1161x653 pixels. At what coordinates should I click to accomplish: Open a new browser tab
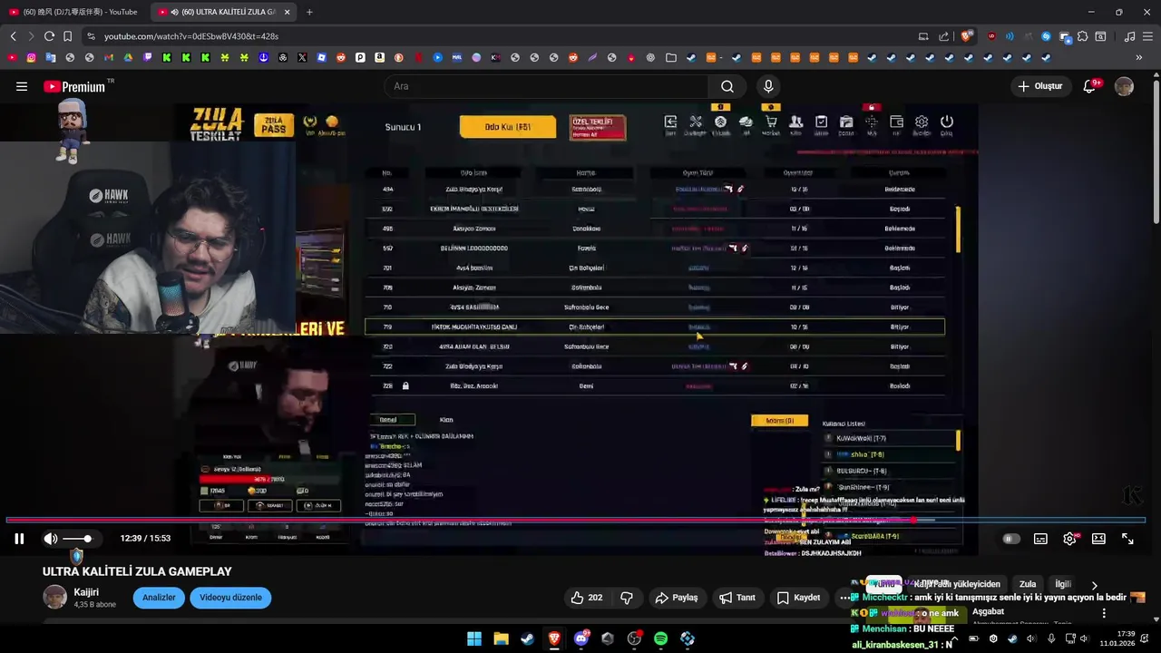coord(309,12)
